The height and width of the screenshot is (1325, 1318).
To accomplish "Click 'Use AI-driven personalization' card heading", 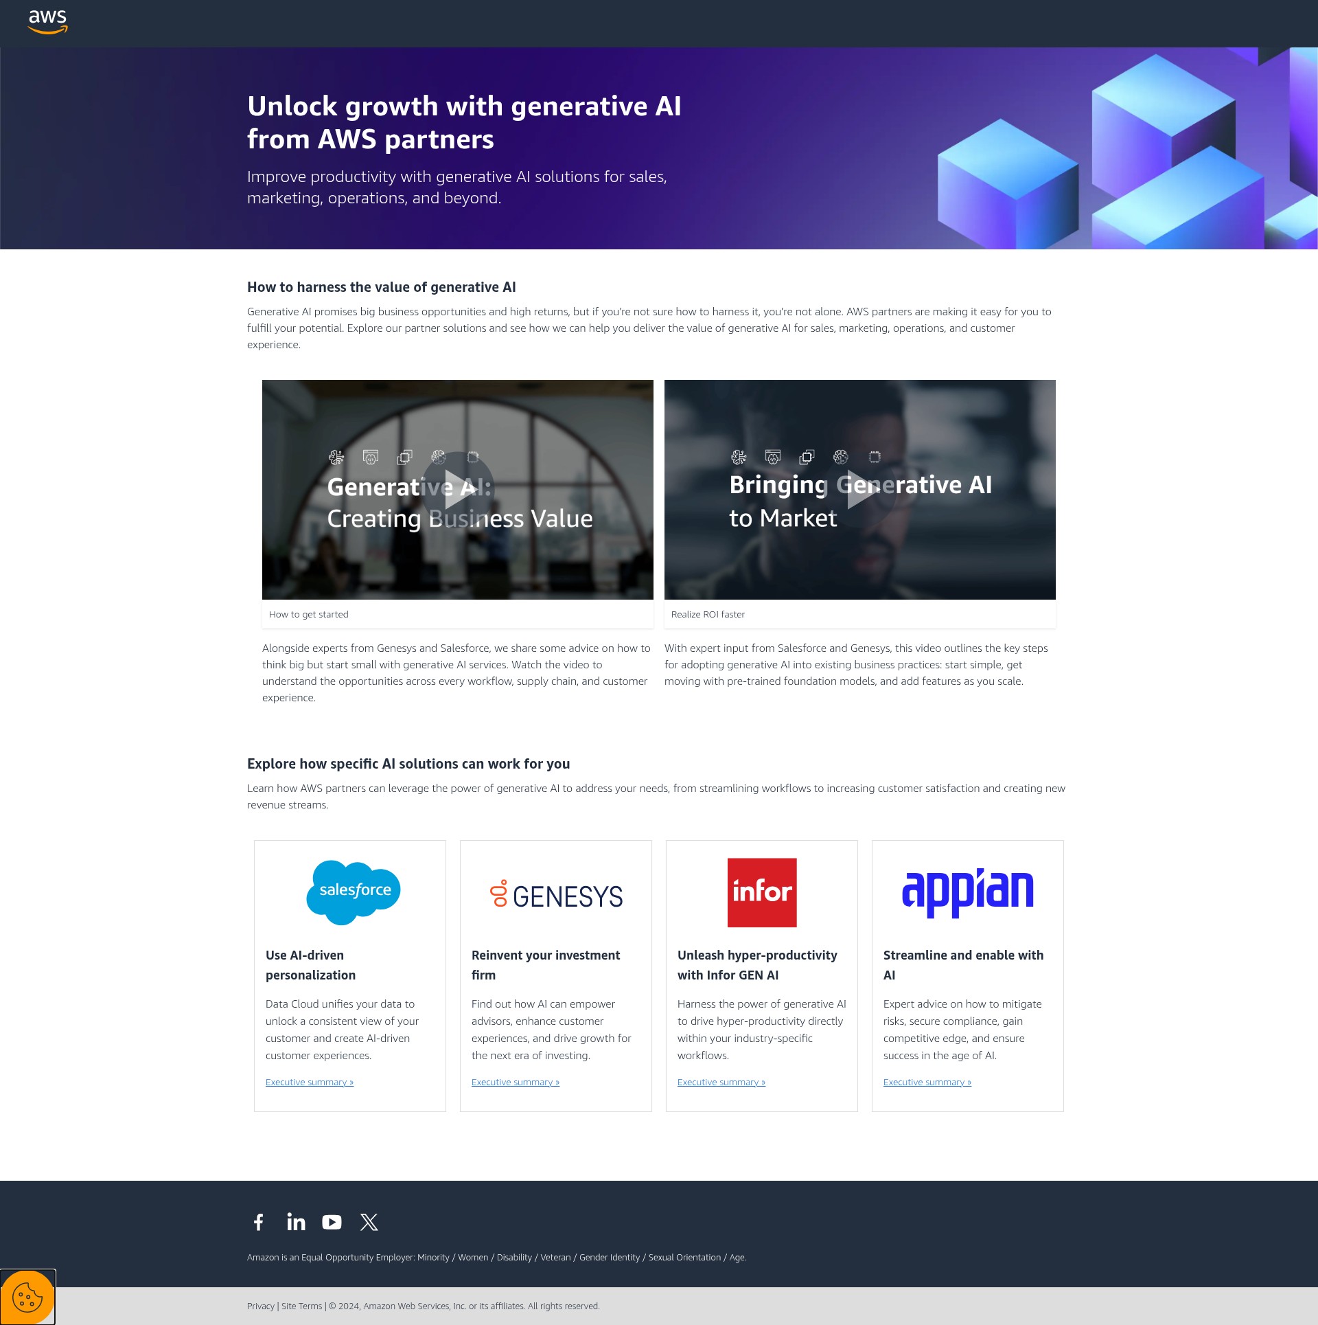I will coord(311,965).
